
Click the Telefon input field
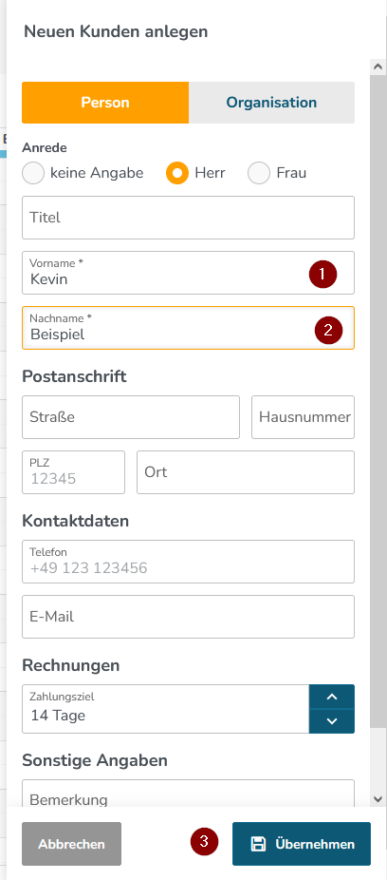(188, 562)
